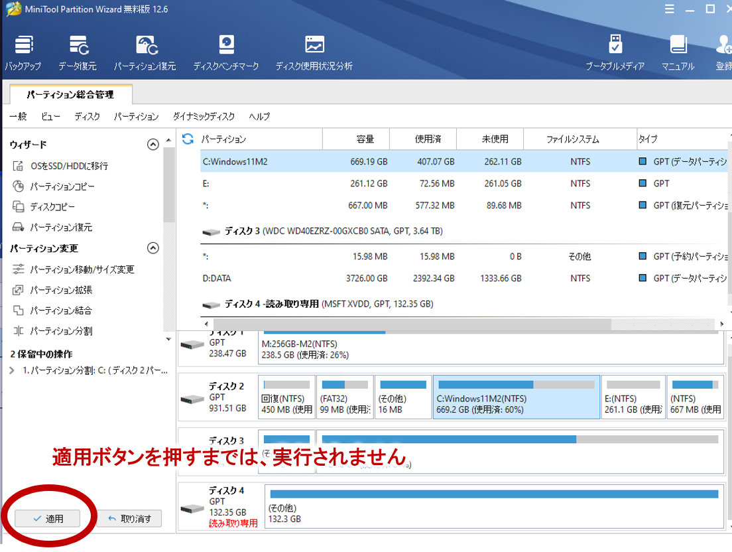Open the 一般 menu
732x552 pixels.
tap(18, 116)
